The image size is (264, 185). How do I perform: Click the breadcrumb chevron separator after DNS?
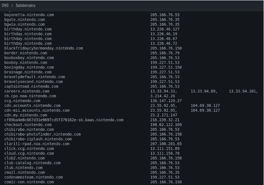pos(12,6)
